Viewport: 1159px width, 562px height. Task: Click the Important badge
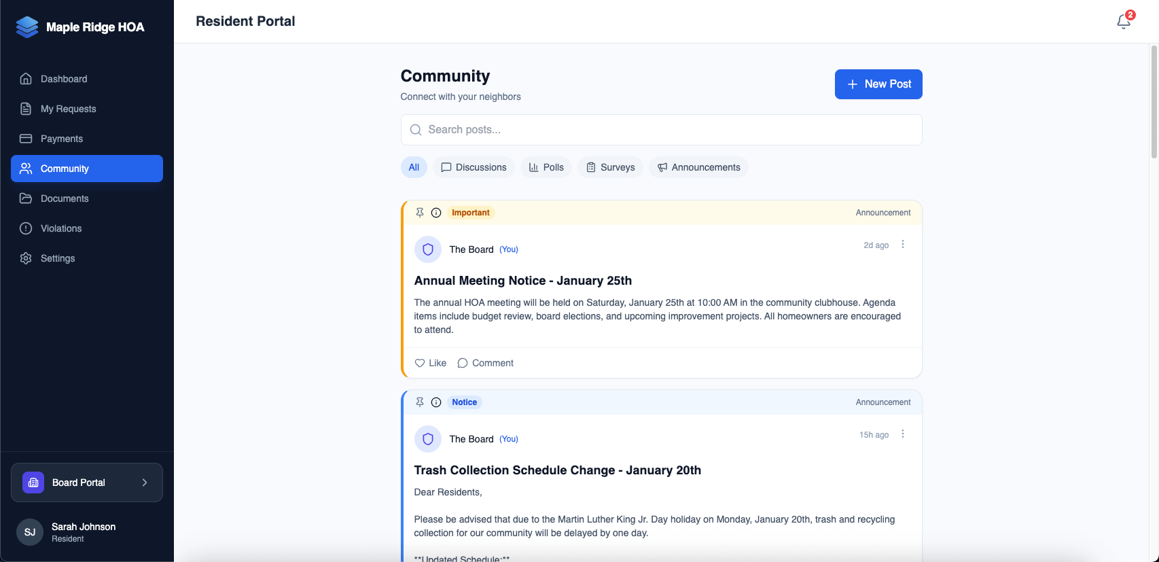pyautogui.click(x=471, y=213)
